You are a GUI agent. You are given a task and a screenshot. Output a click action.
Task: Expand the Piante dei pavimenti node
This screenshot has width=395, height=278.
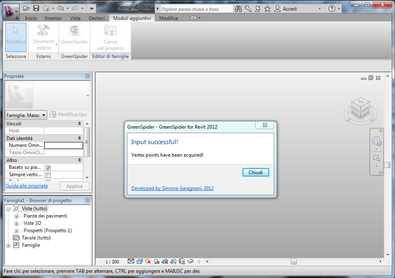(x=16, y=216)
